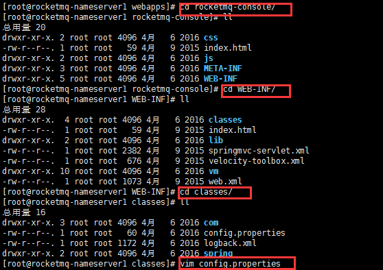Viewport: 383px width, 270px height.
Task: Click the 'cd WEB-INF/' command text
Action: pos(249,89)
